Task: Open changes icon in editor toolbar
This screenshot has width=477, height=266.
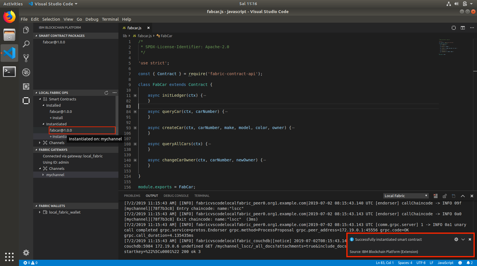Action: [454, 28]
